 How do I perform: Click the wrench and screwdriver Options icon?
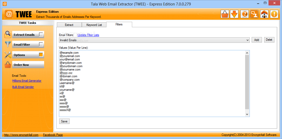coord(8,55)
